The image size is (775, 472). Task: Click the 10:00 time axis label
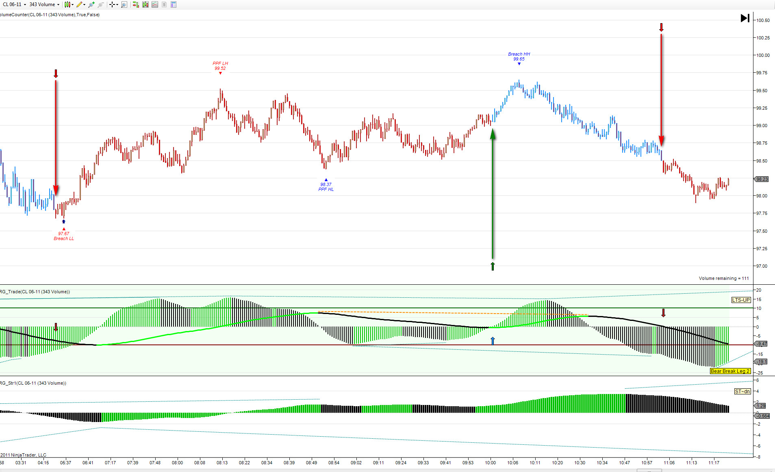491,463
